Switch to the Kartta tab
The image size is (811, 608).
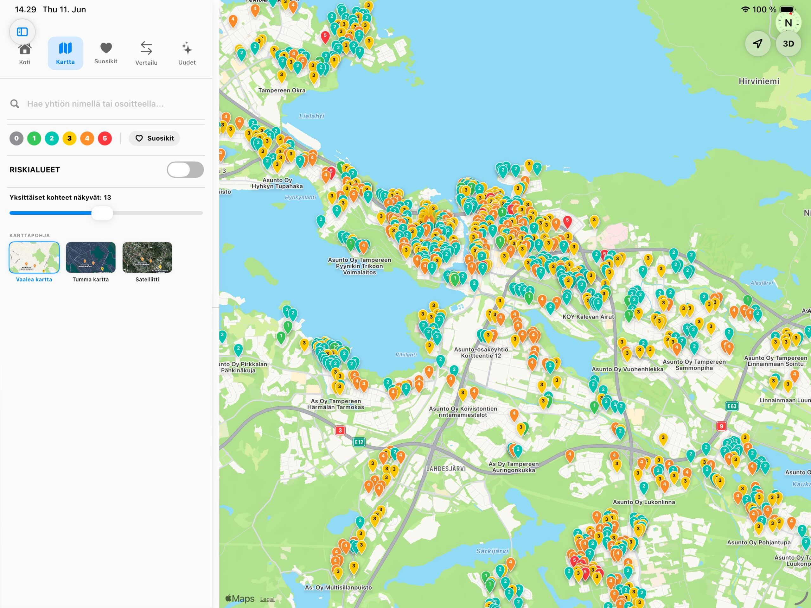coord(65,54)
